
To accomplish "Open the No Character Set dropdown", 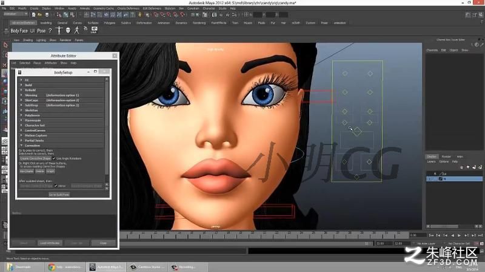I will tap(459, 244).
